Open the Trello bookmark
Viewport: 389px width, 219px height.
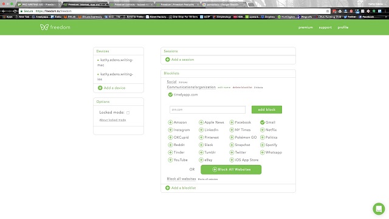pos(56,17)
